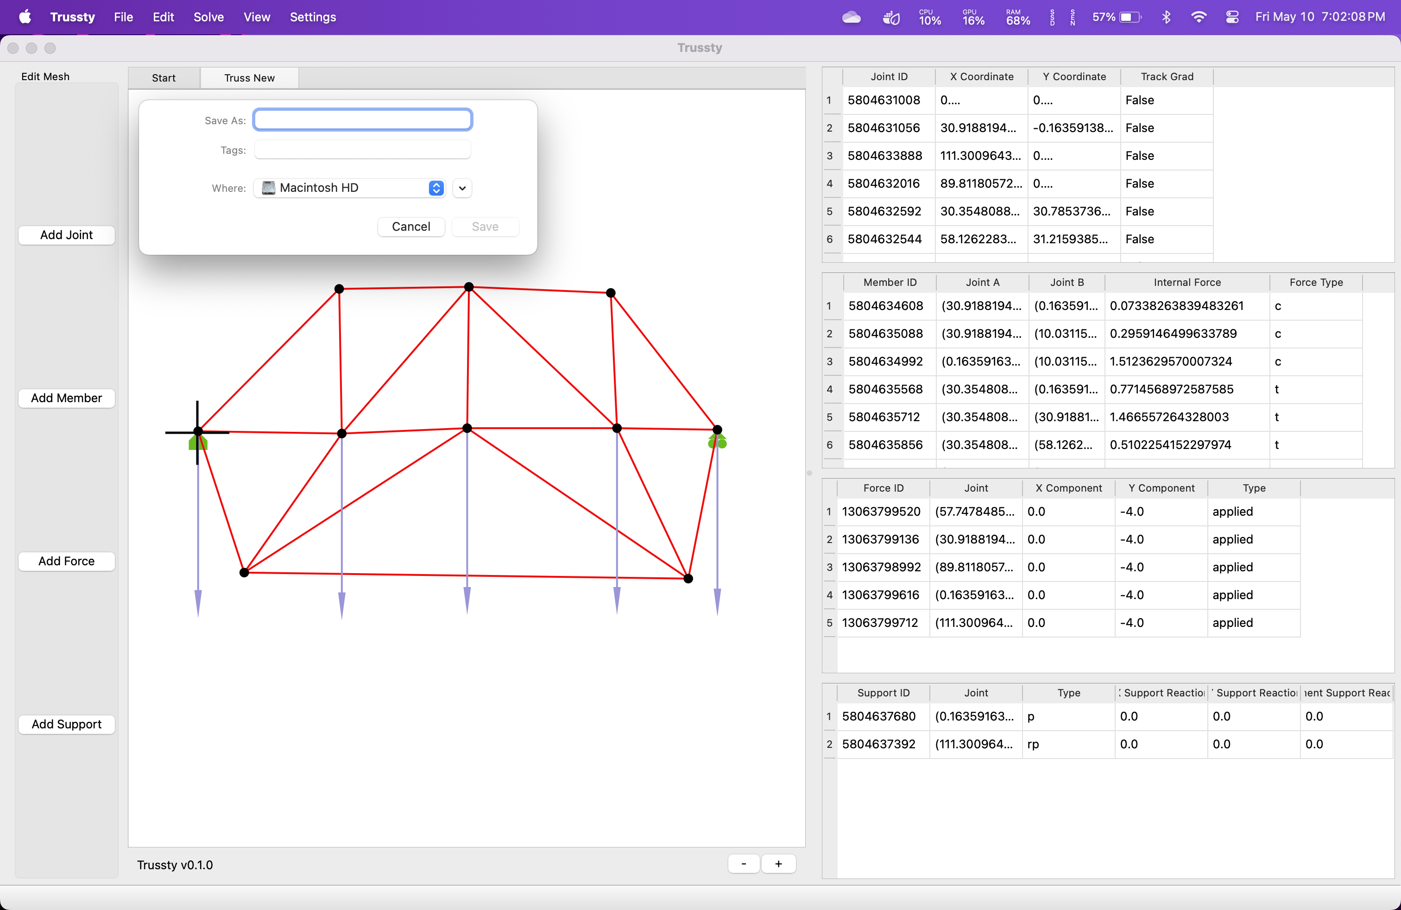Switch to the Start tab
This screenshot has width=1401, height=910.
click(164, 78)
